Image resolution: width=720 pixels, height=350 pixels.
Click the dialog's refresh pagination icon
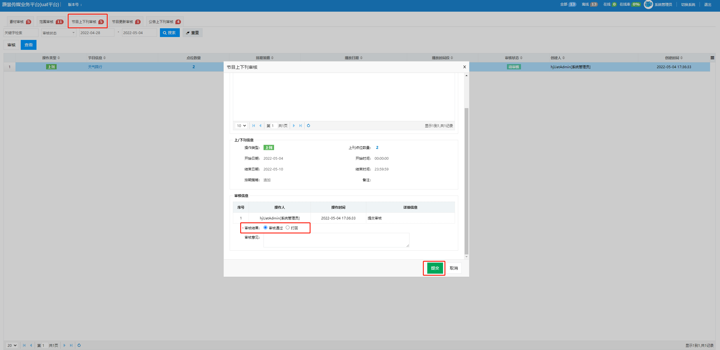(x=308, y=126)
